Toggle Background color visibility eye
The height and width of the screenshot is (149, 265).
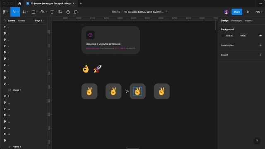point(260,36)
